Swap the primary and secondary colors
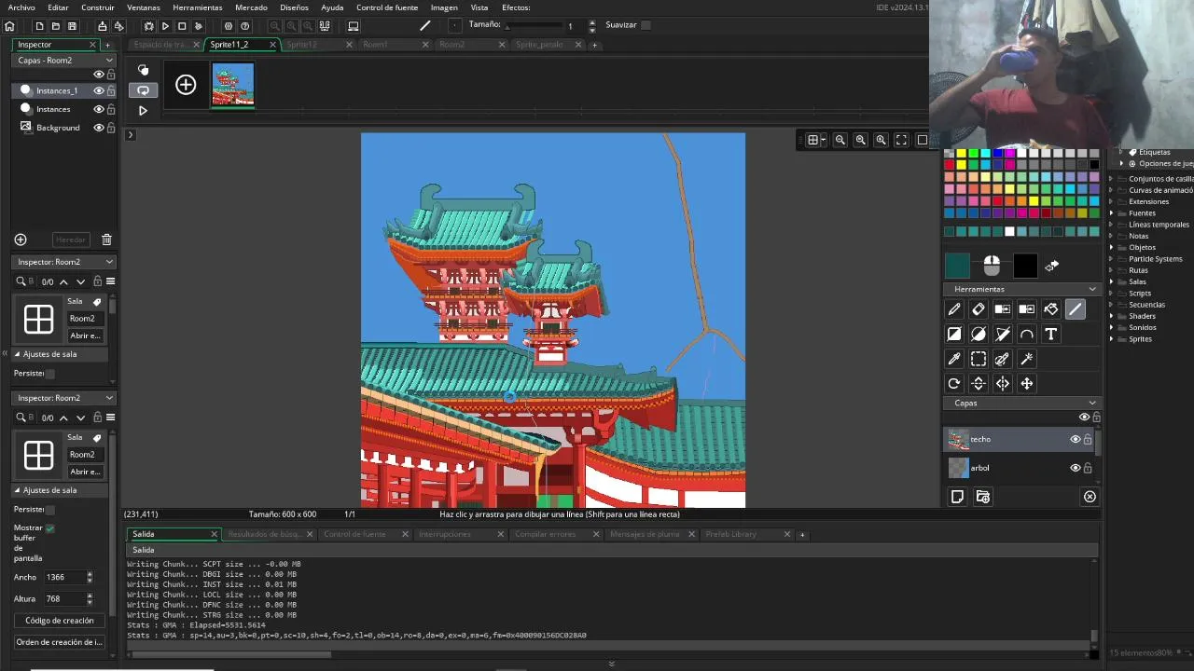Image resolution: width=1194 pixels, height=671 pixels. [x=1052, y=267]
